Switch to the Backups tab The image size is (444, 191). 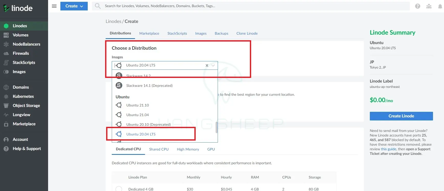pyautogui.click(x=221, y=33)
